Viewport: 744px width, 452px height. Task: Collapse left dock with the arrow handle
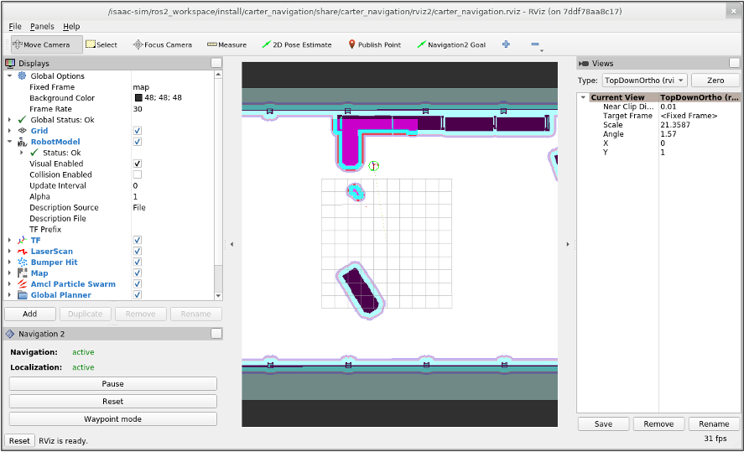coord(232,244)
